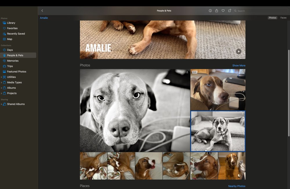
Task: Click the Days clock icon
Action: point(4,50)
